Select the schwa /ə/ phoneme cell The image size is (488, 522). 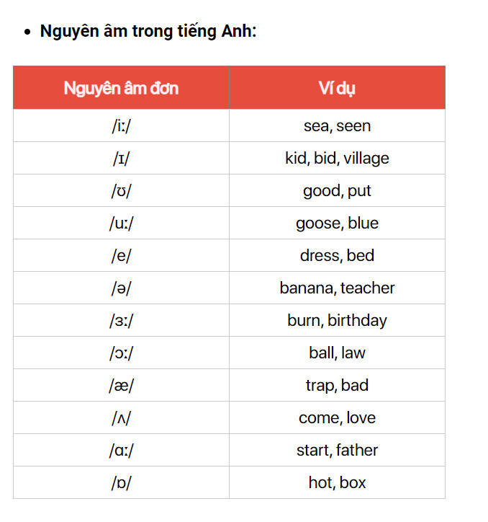pos(121,288)
